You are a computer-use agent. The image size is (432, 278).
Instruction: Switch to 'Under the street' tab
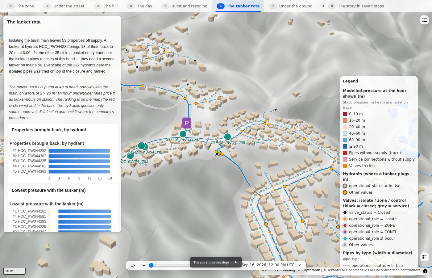coord(64,6)
